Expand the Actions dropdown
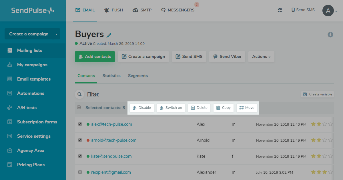Screen dimensions: 343x180 pyautogui.click(x=261, y=57)
